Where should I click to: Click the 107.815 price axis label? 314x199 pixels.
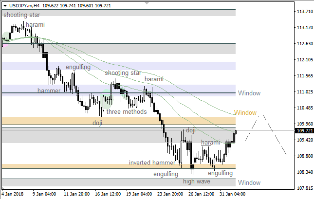coord(304,188)
